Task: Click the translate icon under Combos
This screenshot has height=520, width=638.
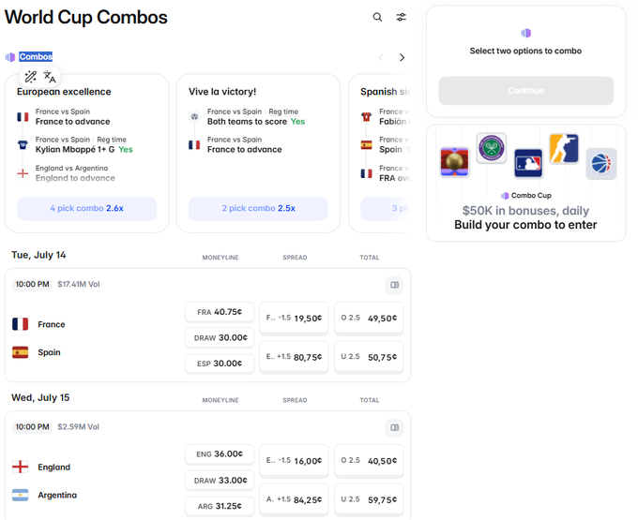Action: point(50,77)
